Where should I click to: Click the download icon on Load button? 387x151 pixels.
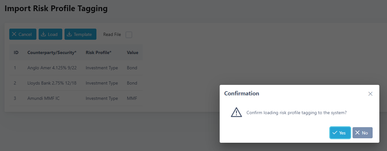43,34
